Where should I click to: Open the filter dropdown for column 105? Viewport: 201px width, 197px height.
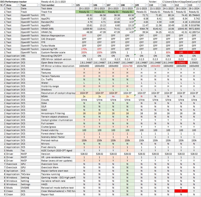point(91,5)
